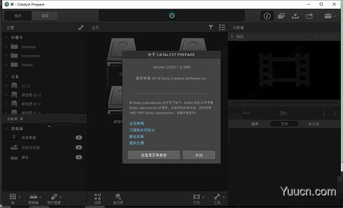Click the 库 library icon in bottom toolbar

[x=13, y=197]
